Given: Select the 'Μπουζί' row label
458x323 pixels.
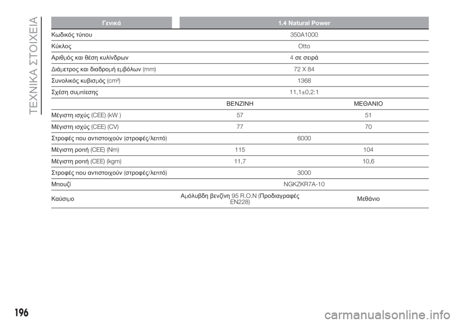Looking at the screenshot, I should 61,184.
